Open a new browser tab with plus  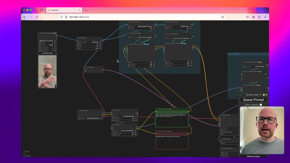pyautogui.click(x=86, y=10)
